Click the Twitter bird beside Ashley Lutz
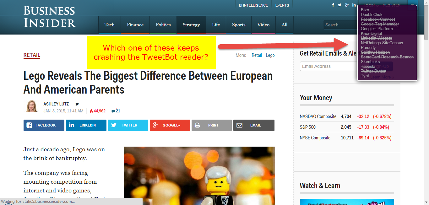The image size is (429, 205). (77, 104)
